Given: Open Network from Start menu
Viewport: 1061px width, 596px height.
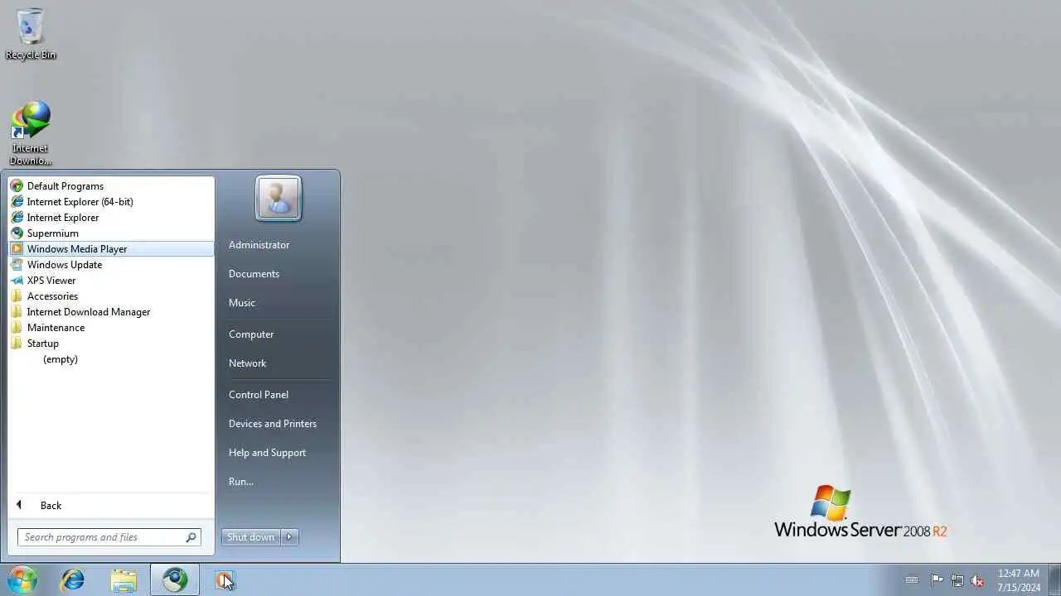Looking at the screenshot, I should point(247,363).
